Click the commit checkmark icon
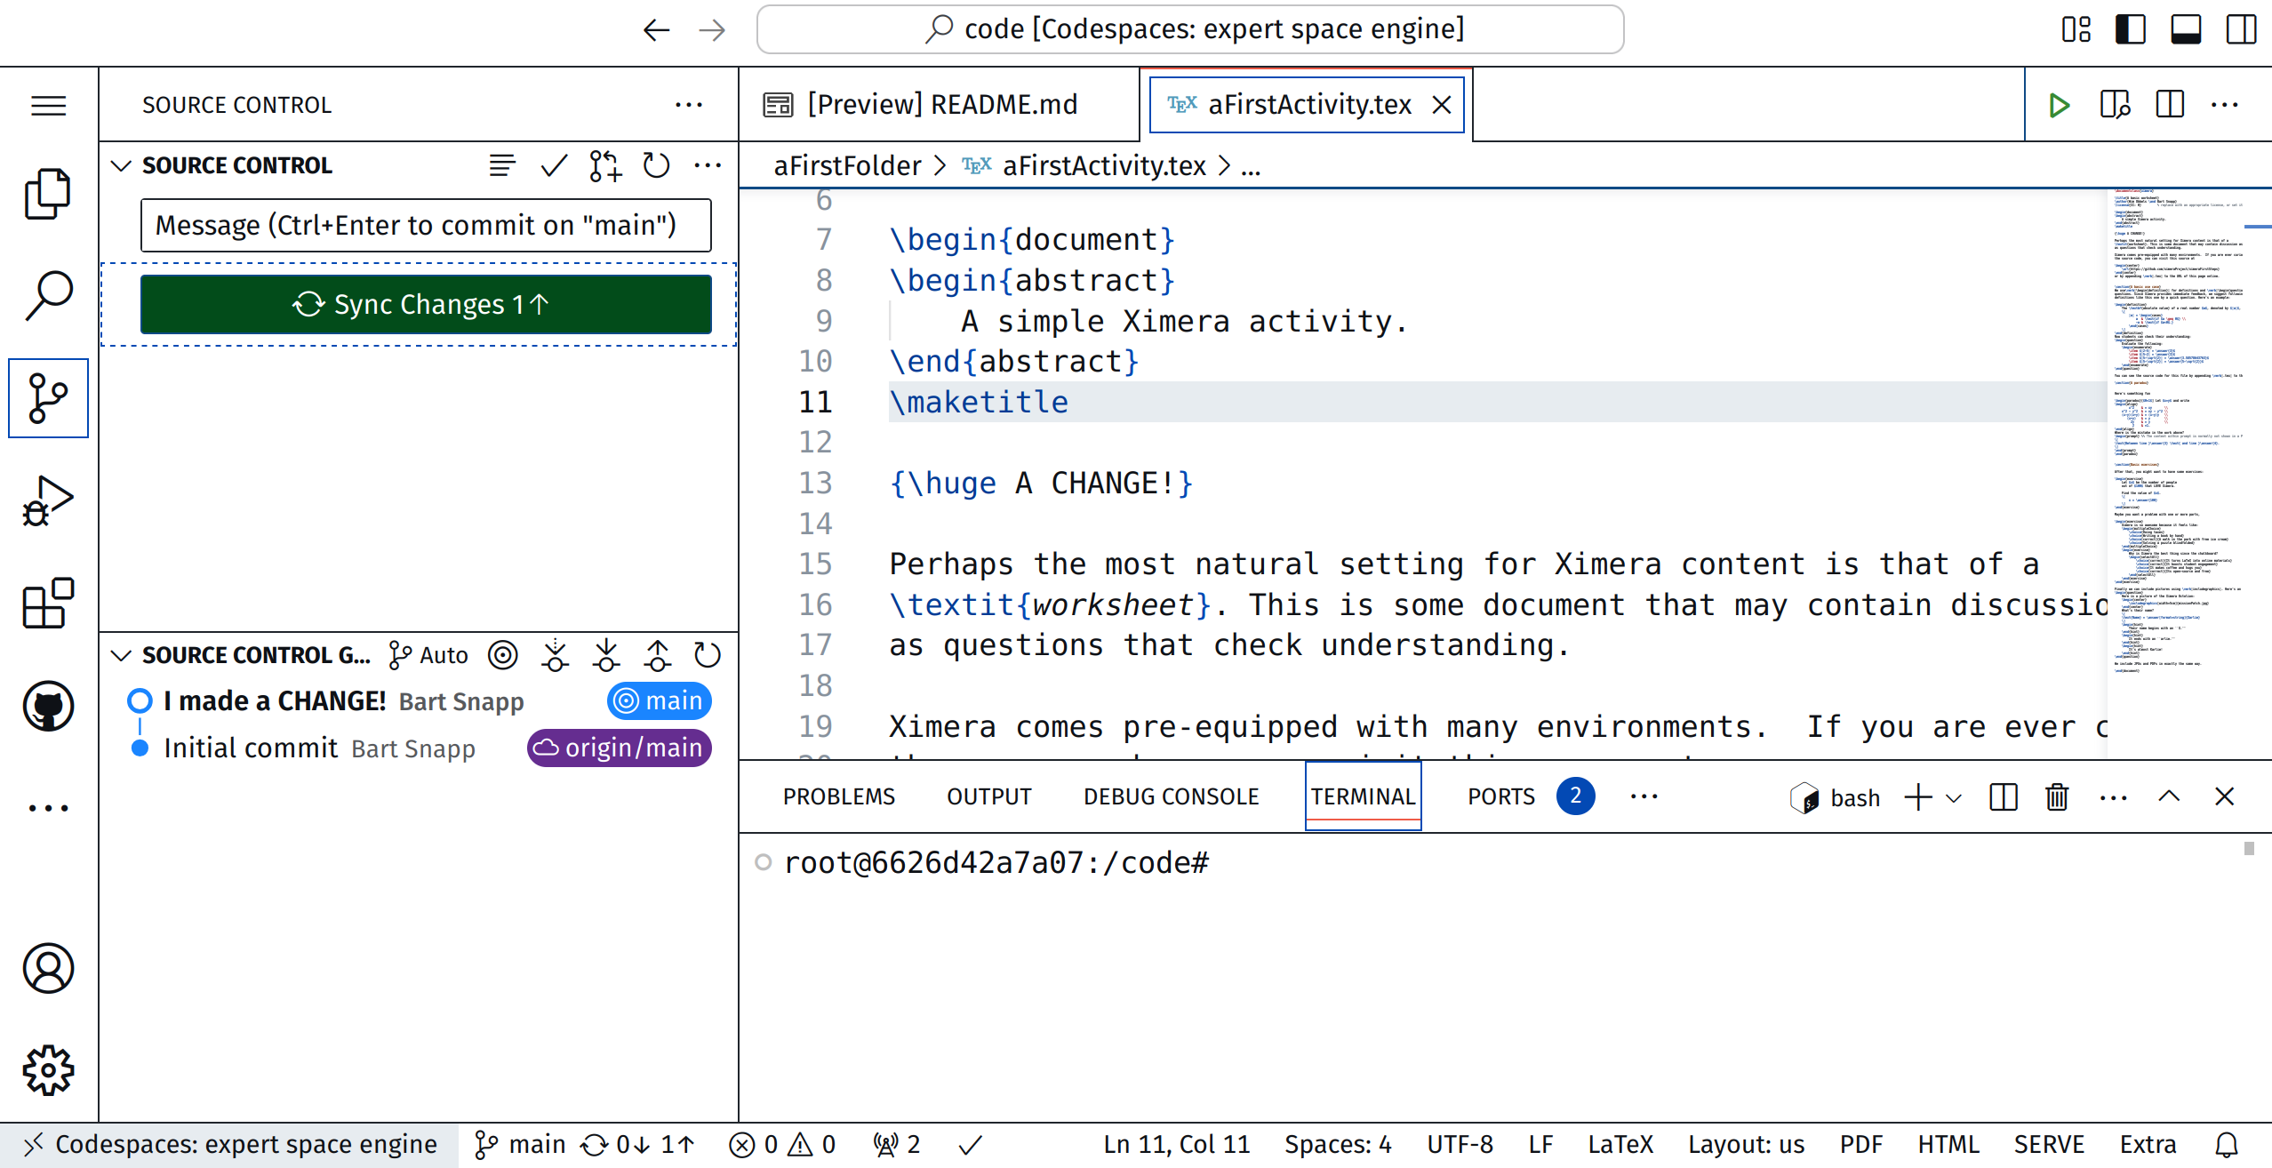This screenshot has height=1168, width=2272. (x=554, y=165)
